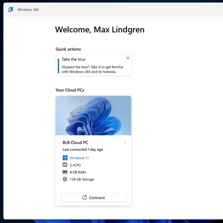Image resolution: width=223 pixels, height=223 pixels.
Task: Click the storage database icon
Action: coord(65,179)
